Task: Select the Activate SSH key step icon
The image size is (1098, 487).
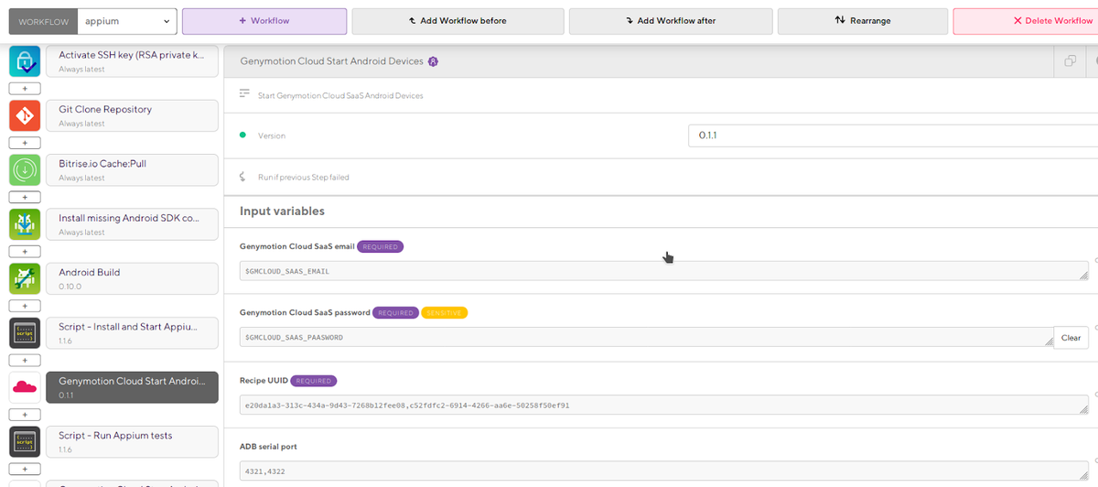Action: [25, 61]
